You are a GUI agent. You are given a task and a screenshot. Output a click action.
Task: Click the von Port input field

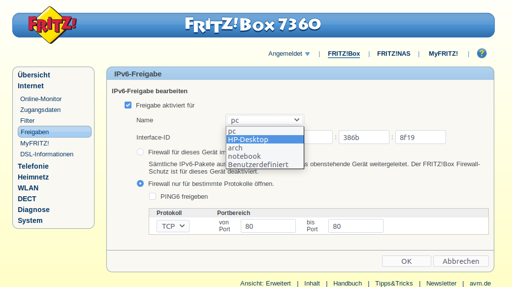pyautogui.click(x=268, y=226)
